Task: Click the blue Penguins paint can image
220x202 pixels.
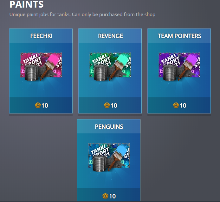Action: pos(109,157)
